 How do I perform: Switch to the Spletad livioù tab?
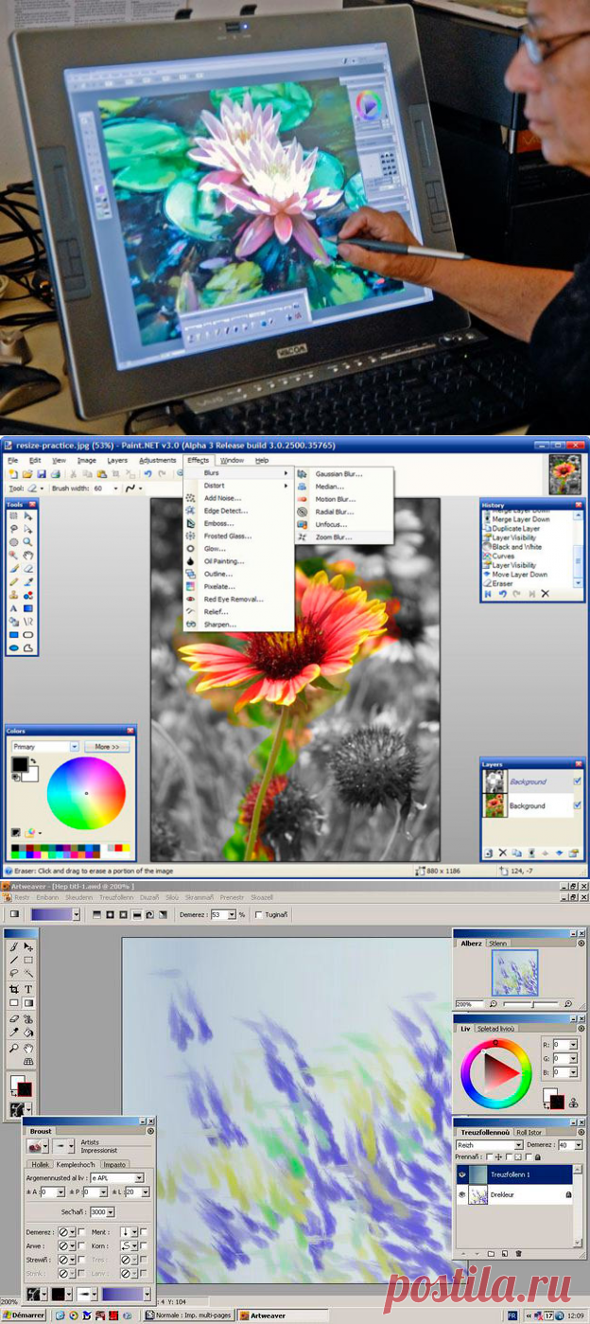[x=498, y=1028]
